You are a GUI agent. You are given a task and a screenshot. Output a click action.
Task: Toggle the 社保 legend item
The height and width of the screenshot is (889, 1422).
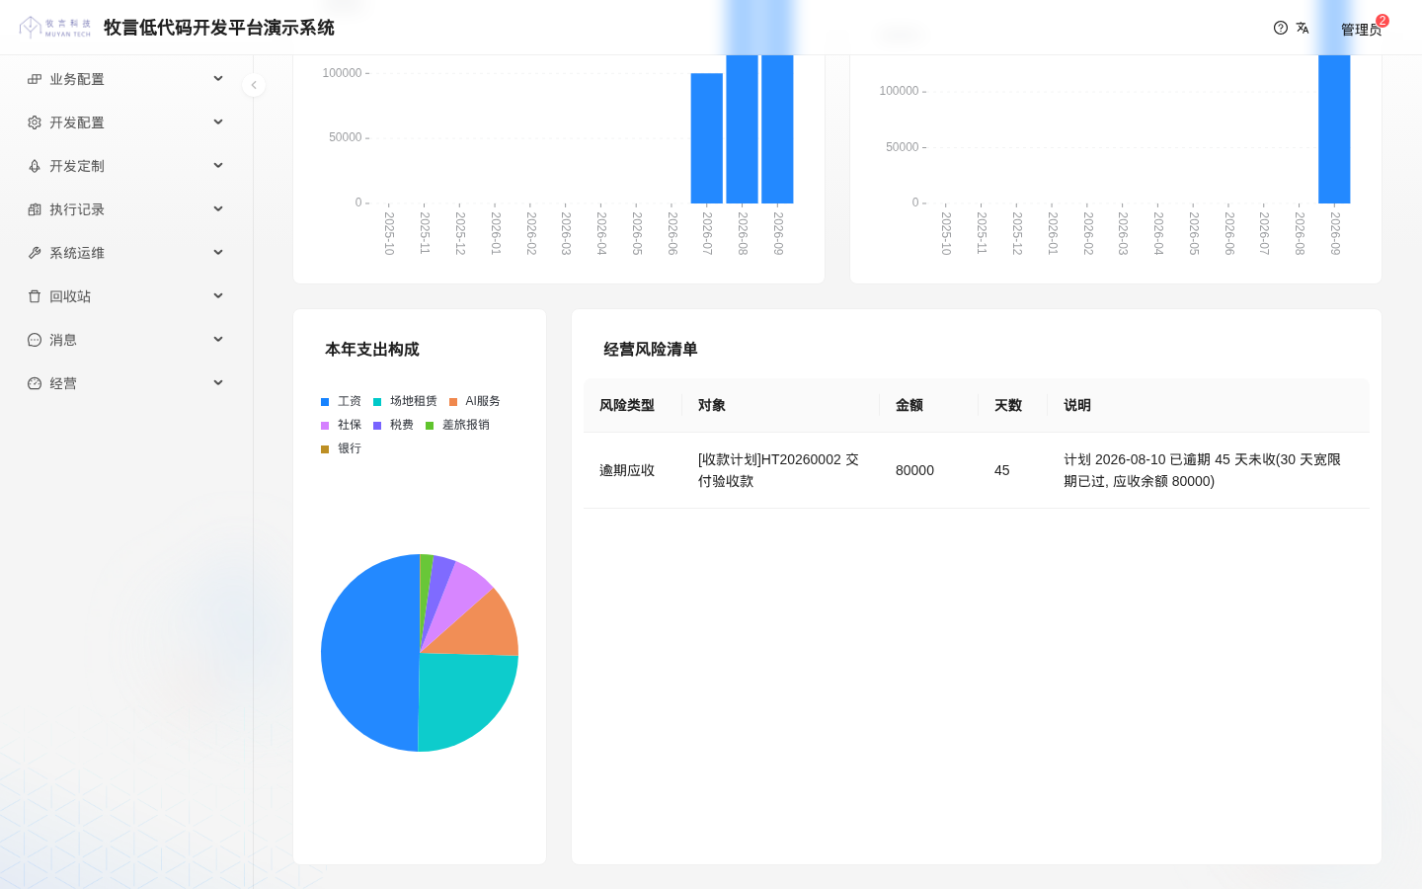[x=341, y=425]
